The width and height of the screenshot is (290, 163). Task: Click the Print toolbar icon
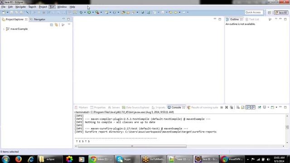21,12
